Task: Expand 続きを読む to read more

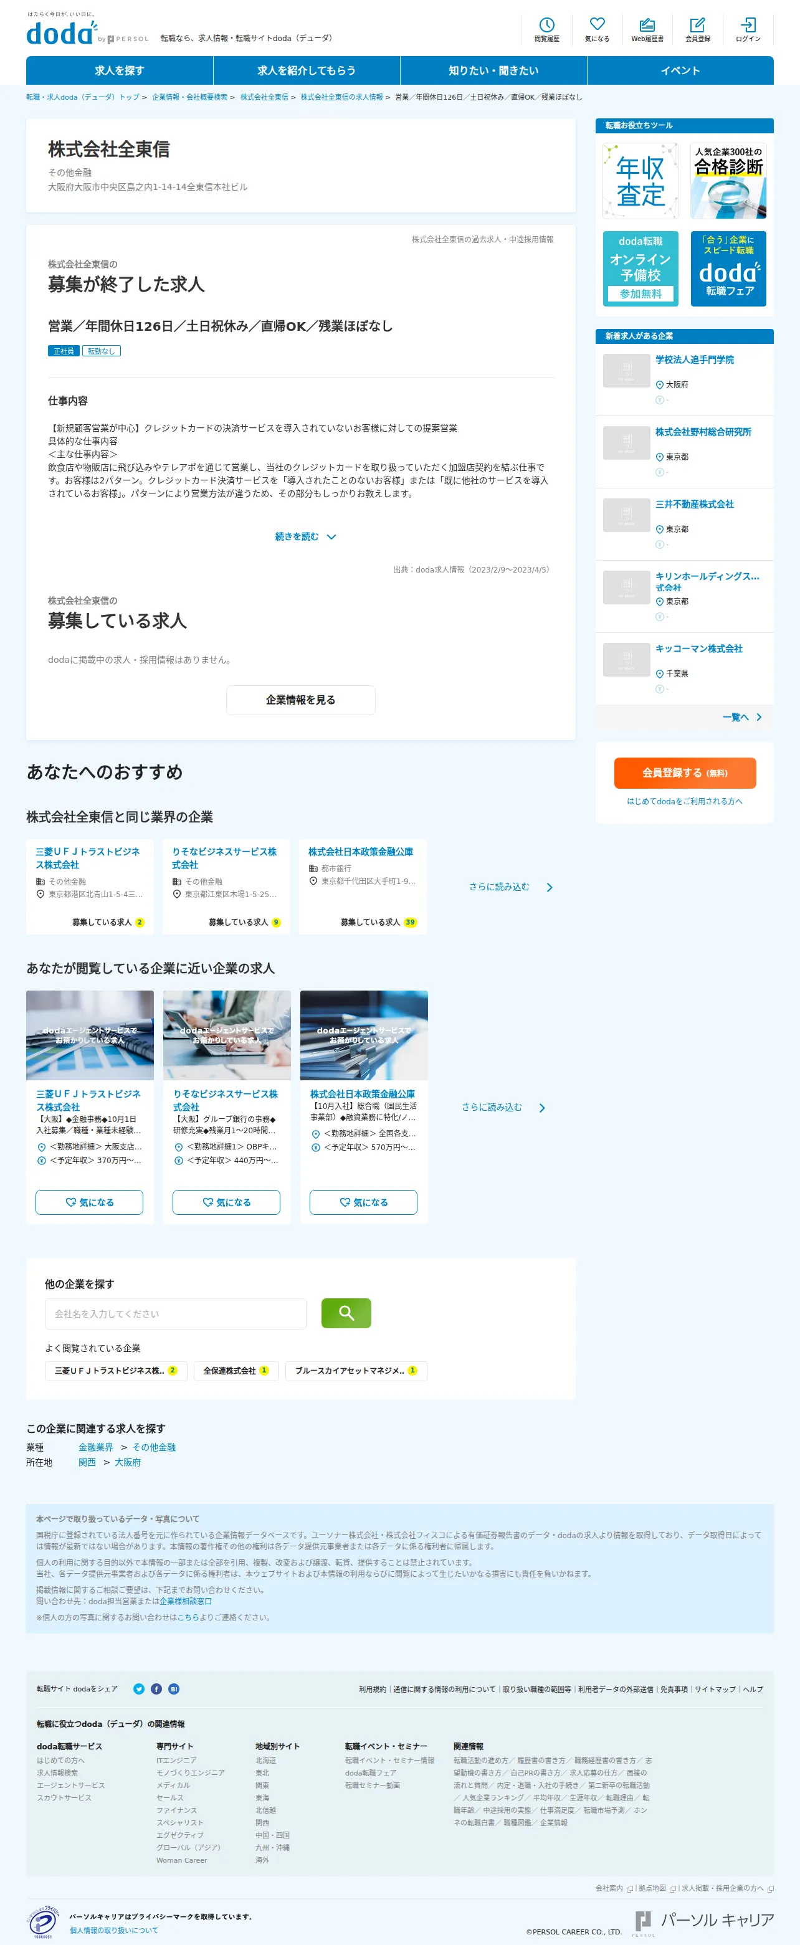Action: tap(305, 537)
